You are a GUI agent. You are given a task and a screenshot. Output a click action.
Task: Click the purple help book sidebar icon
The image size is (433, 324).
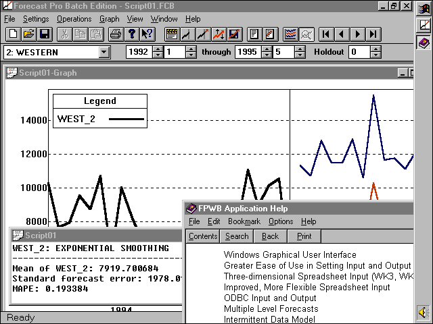tap(424, 43)
